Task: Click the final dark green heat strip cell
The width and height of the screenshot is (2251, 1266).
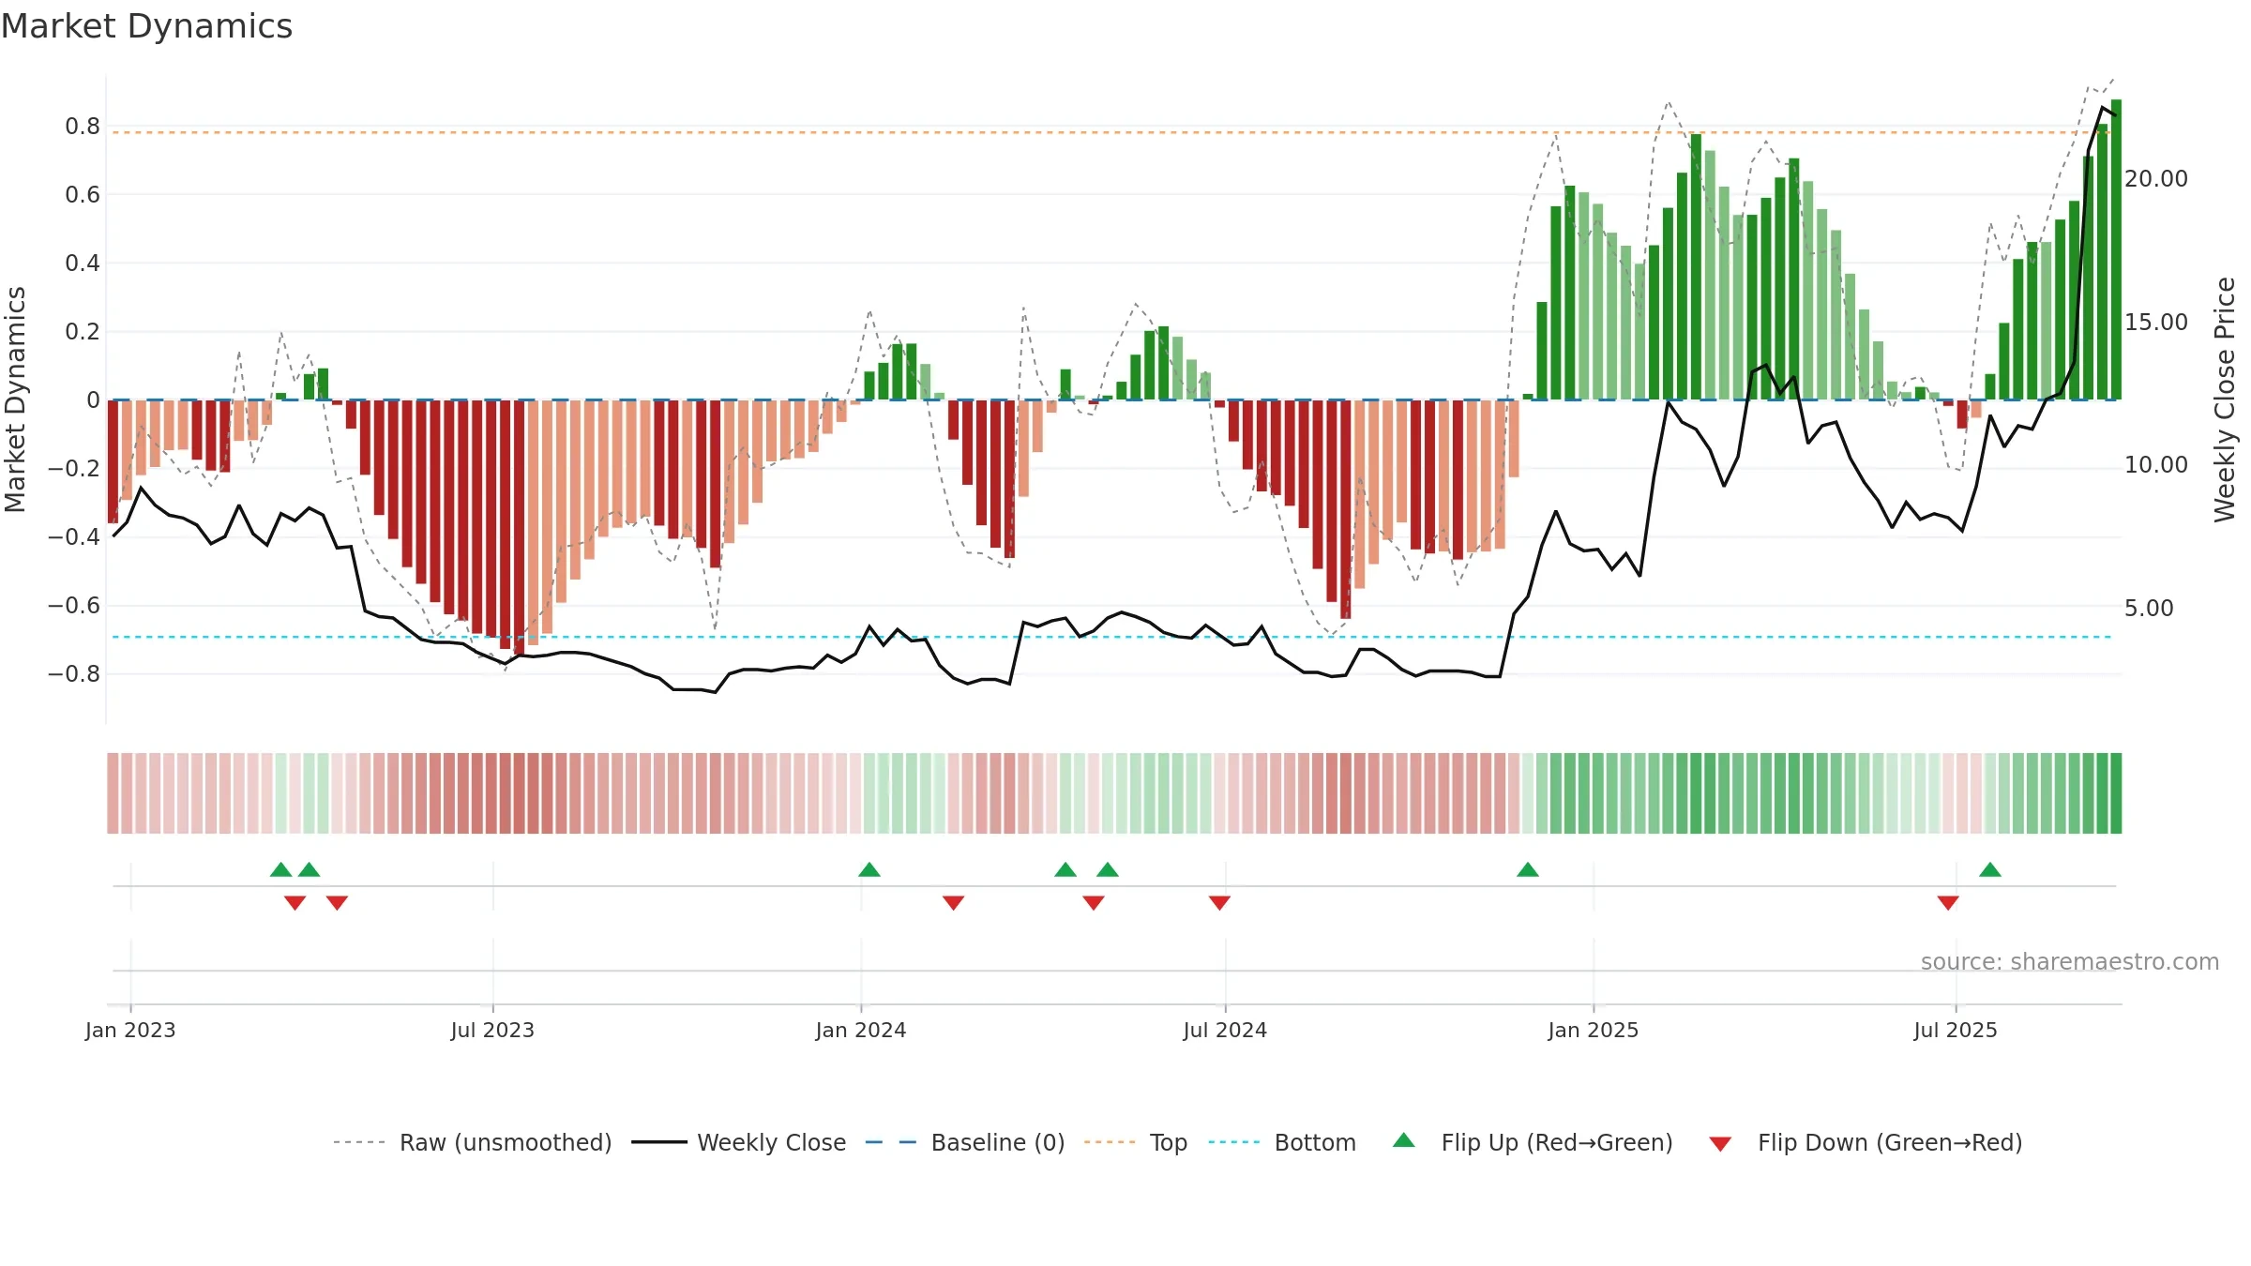Action: click(x=2116, y=793)
